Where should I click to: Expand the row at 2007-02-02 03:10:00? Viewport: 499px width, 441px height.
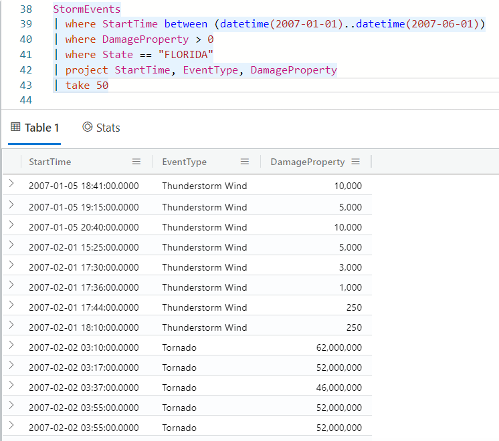pyautogui.click(x=11, y=345)
